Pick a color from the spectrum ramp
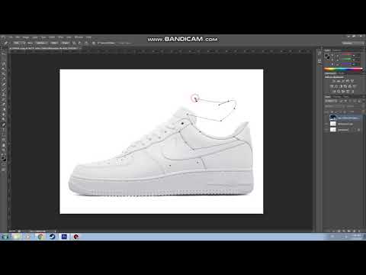This screenshot has width=366, height=275. coord(343,69)
